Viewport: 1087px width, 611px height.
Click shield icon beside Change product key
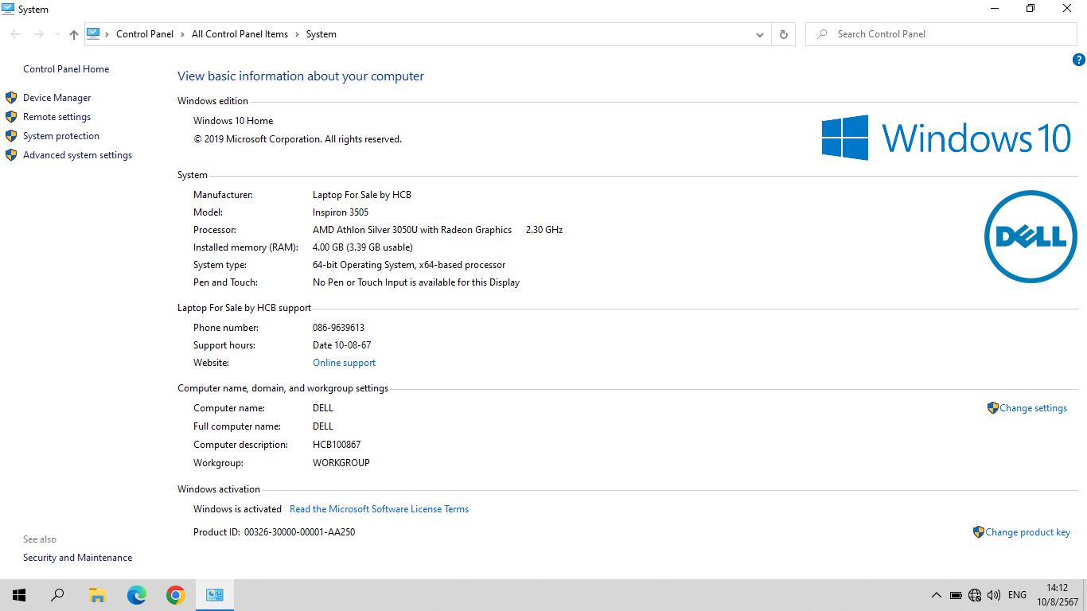tap(978, 531)
